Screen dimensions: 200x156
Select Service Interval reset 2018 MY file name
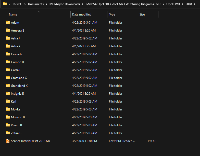(31, 141)
